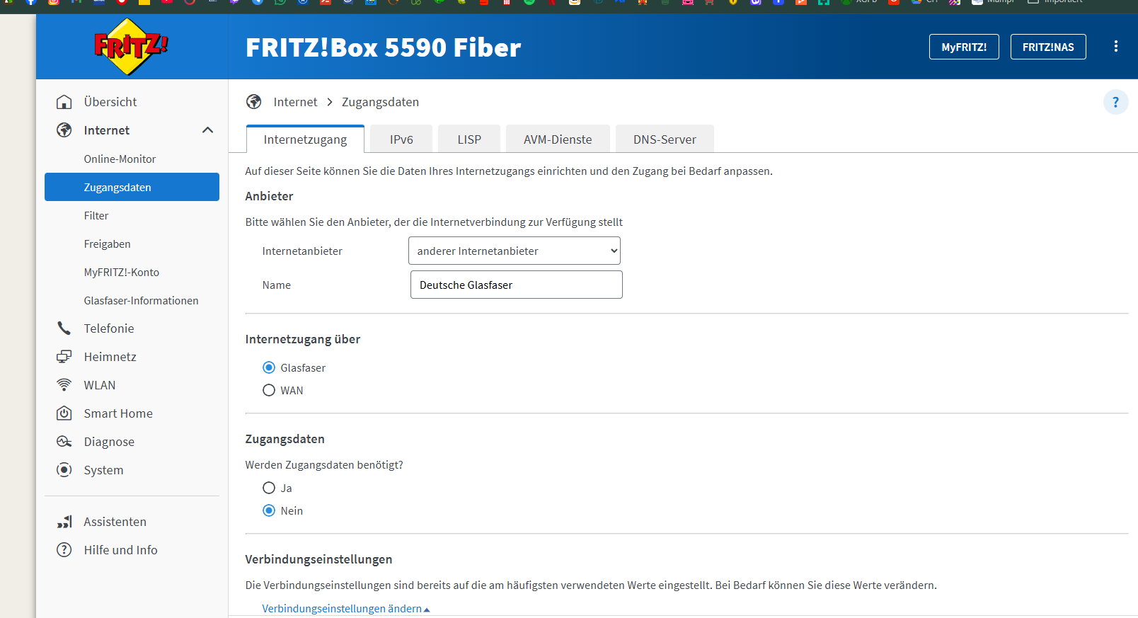Screen dimensions: 1138x618
Task: Click the Heimnetz network icon
Action: click(x=64, y=357)
